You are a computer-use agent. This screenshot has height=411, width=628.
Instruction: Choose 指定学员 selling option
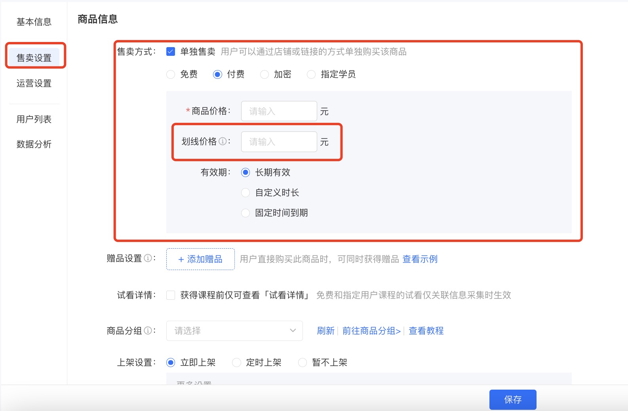pos(311,74)
